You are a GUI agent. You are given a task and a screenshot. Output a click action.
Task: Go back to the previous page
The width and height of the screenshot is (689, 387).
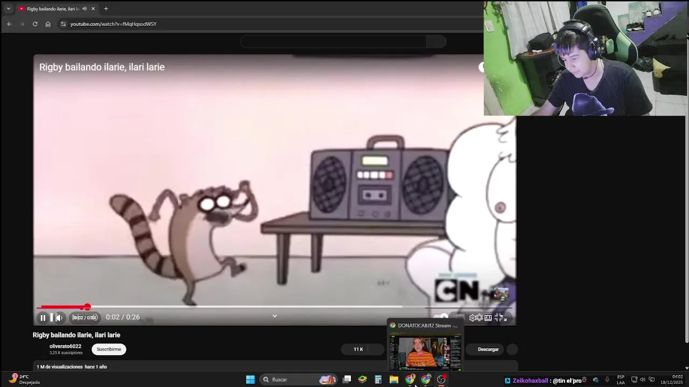(9, 24)
